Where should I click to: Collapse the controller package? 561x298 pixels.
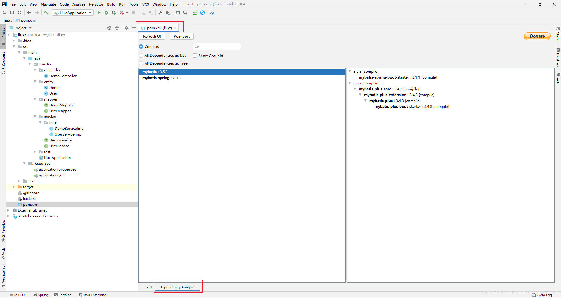coord(35,70)
